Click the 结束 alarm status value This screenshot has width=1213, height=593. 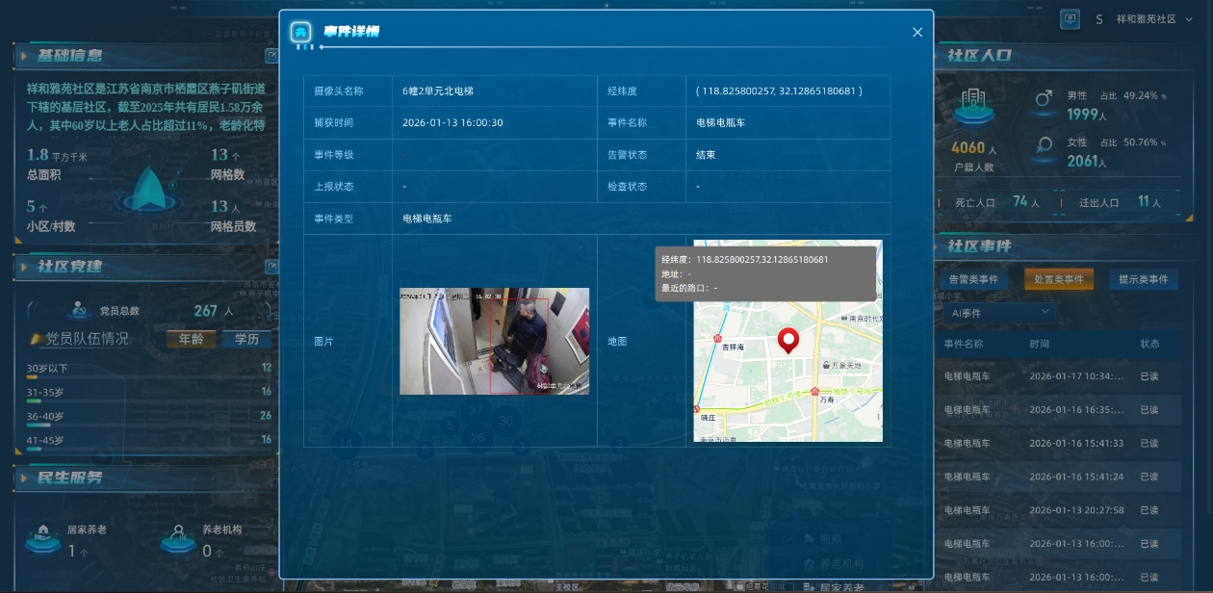pyautogui.click(x=706, y=155)
